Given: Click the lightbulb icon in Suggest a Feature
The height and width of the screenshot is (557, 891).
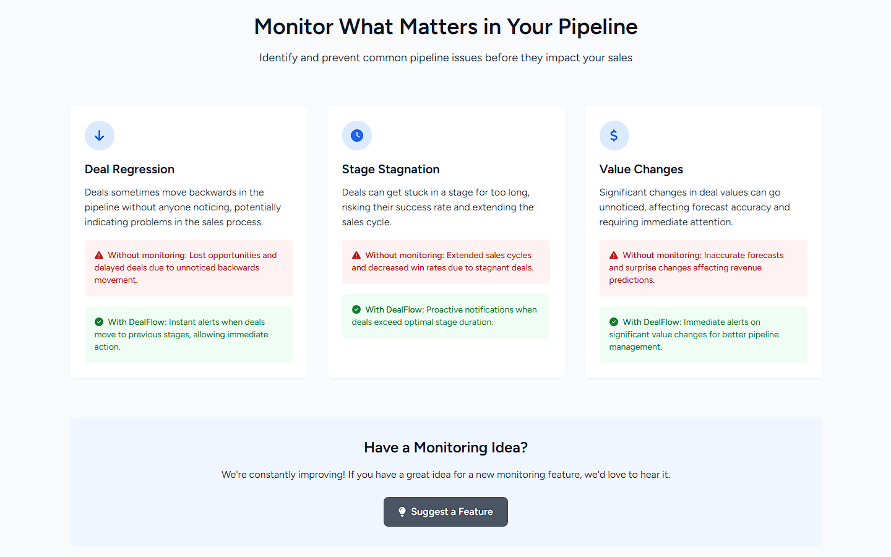Looking at the screenshot, I should click(x=402, y=512).
